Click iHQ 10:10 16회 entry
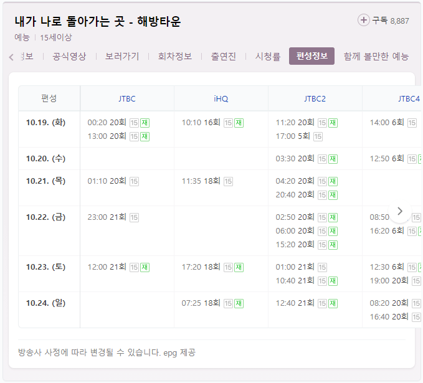 201,123
